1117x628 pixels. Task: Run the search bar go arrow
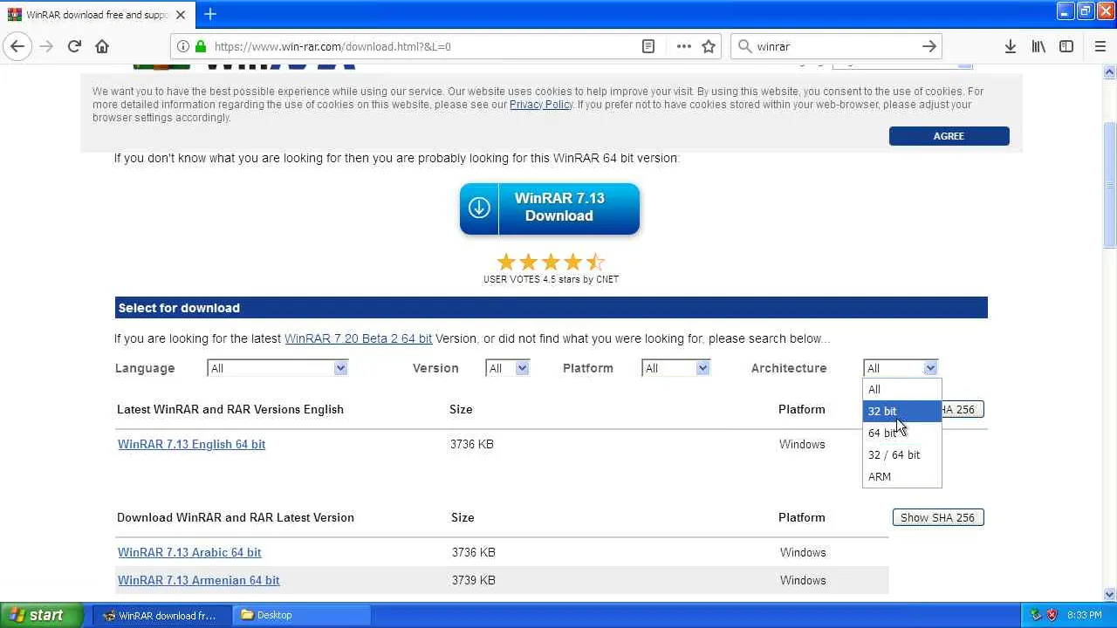[x=929, y=46]
